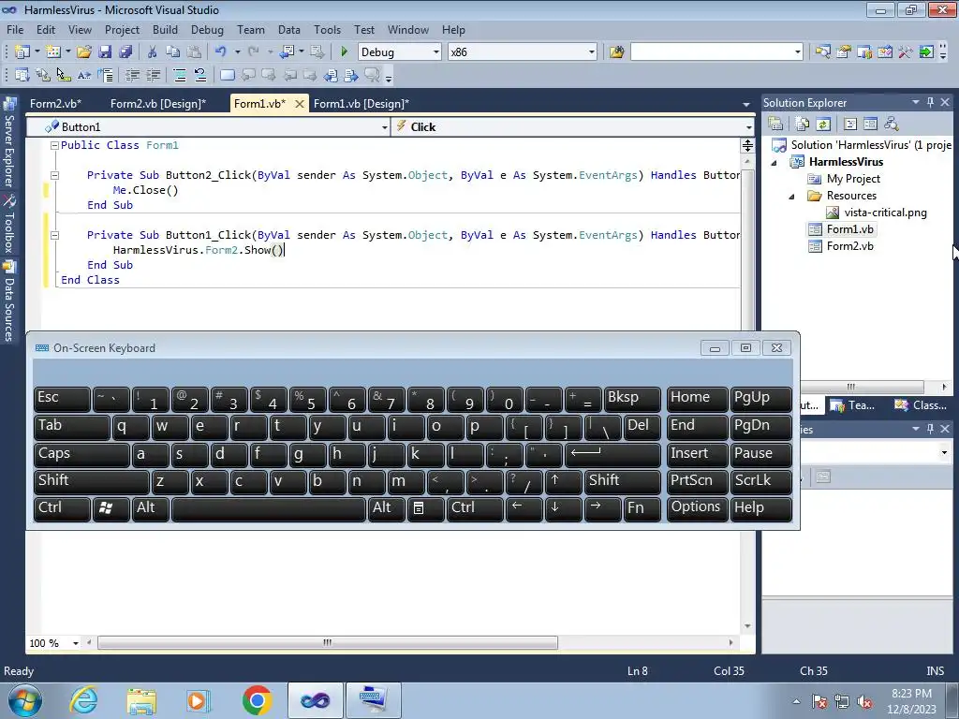Toggle the Fn key on On-Screen Keyboard

pos(642,508)
